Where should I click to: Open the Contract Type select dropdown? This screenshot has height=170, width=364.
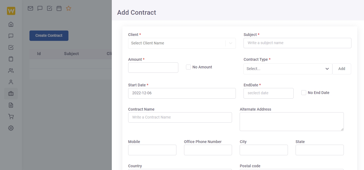(x=288, y=69)
